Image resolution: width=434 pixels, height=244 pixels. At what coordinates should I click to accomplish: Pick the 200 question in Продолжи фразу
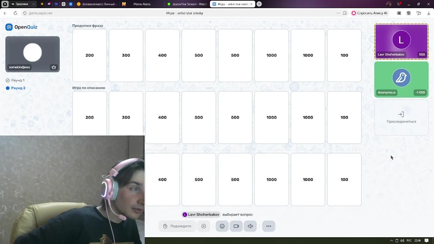90,55
